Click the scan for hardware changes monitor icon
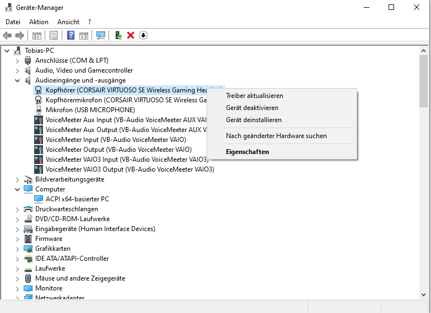The image size is (431, 313). tap(101, 35)
